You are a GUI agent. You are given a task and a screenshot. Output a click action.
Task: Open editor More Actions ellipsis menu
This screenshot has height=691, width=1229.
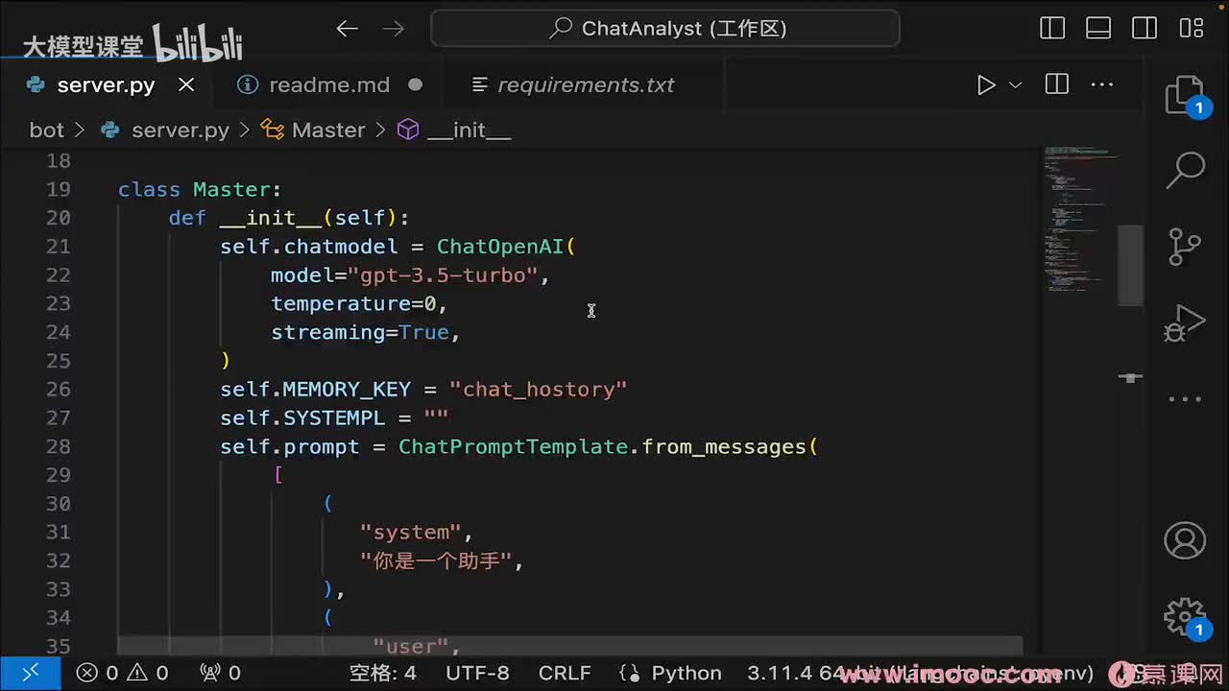[1101, 84]
